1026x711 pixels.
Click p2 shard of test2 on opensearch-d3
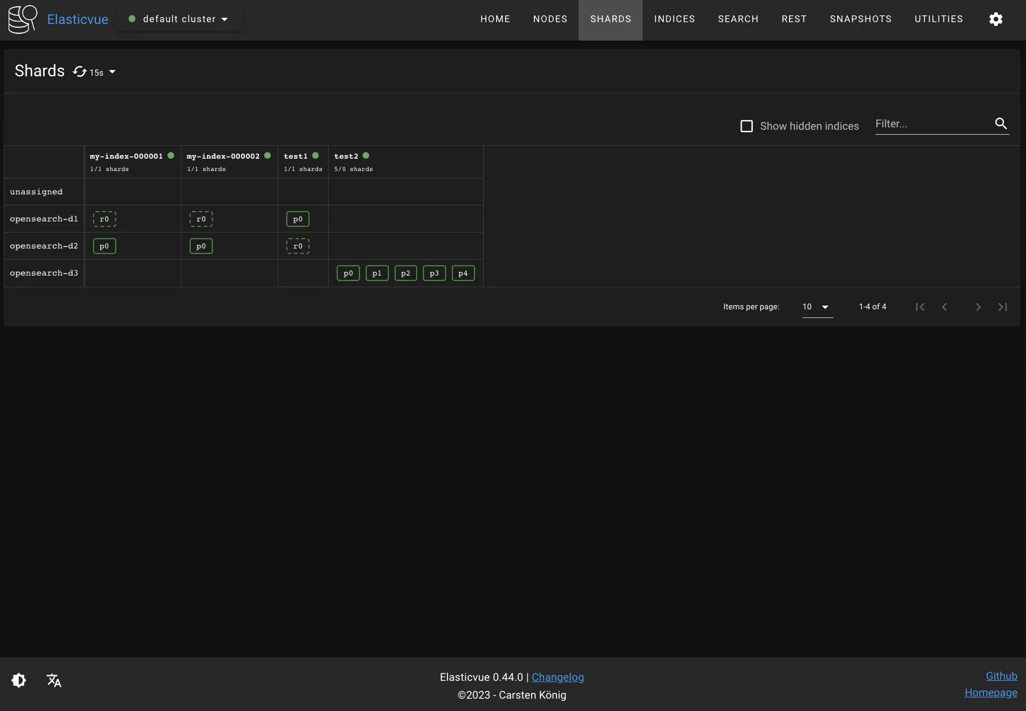pos(406,273)
